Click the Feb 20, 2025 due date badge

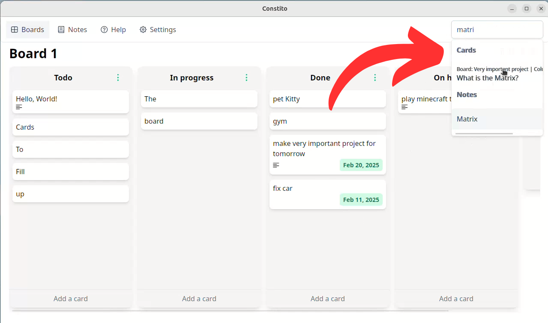coord(361,165)
